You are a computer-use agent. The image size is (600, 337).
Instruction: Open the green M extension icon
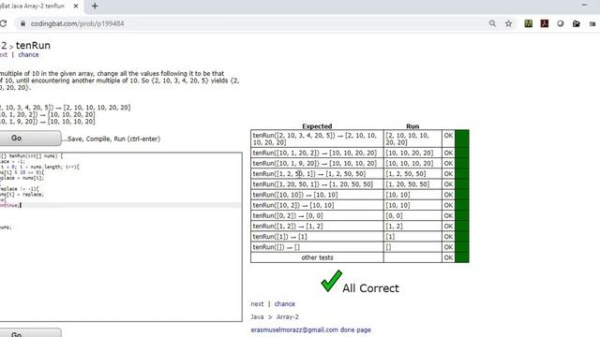click(529, 23)
